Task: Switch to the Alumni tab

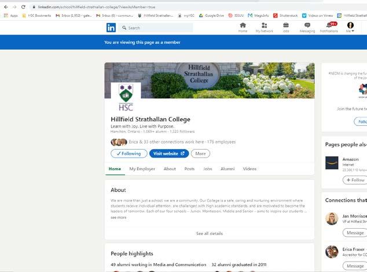Action: point(227,169)
